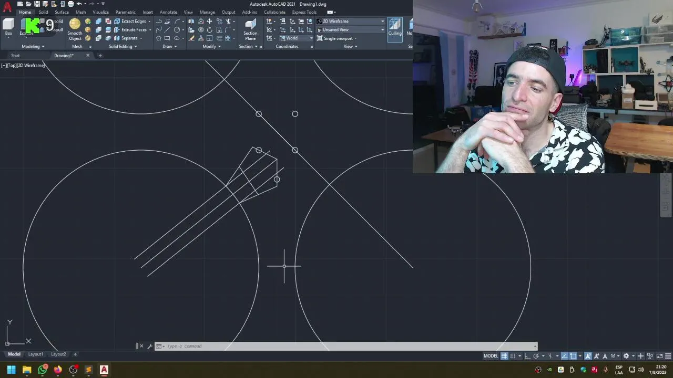Viewport: 673px width, 378px height.
Task: Click the Customization menu icon in status bar
Action: [x=668, y=356]
